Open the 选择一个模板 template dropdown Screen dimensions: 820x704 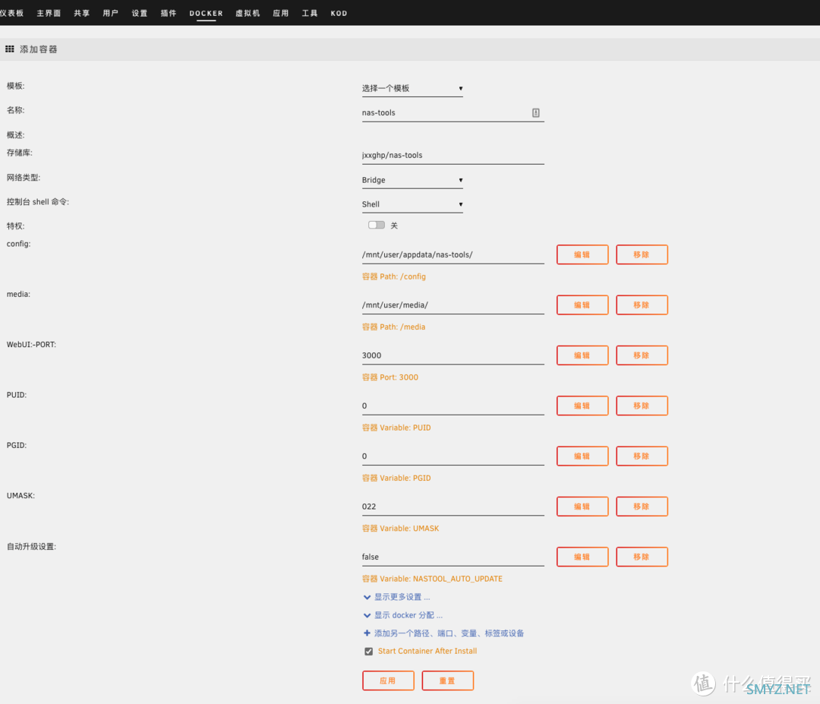(x=412, y=88)
